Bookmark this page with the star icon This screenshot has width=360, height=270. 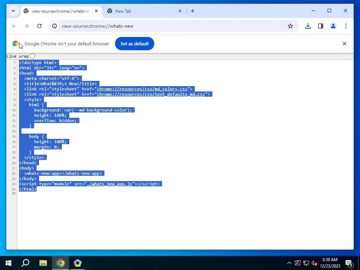[x=290, y=26]
